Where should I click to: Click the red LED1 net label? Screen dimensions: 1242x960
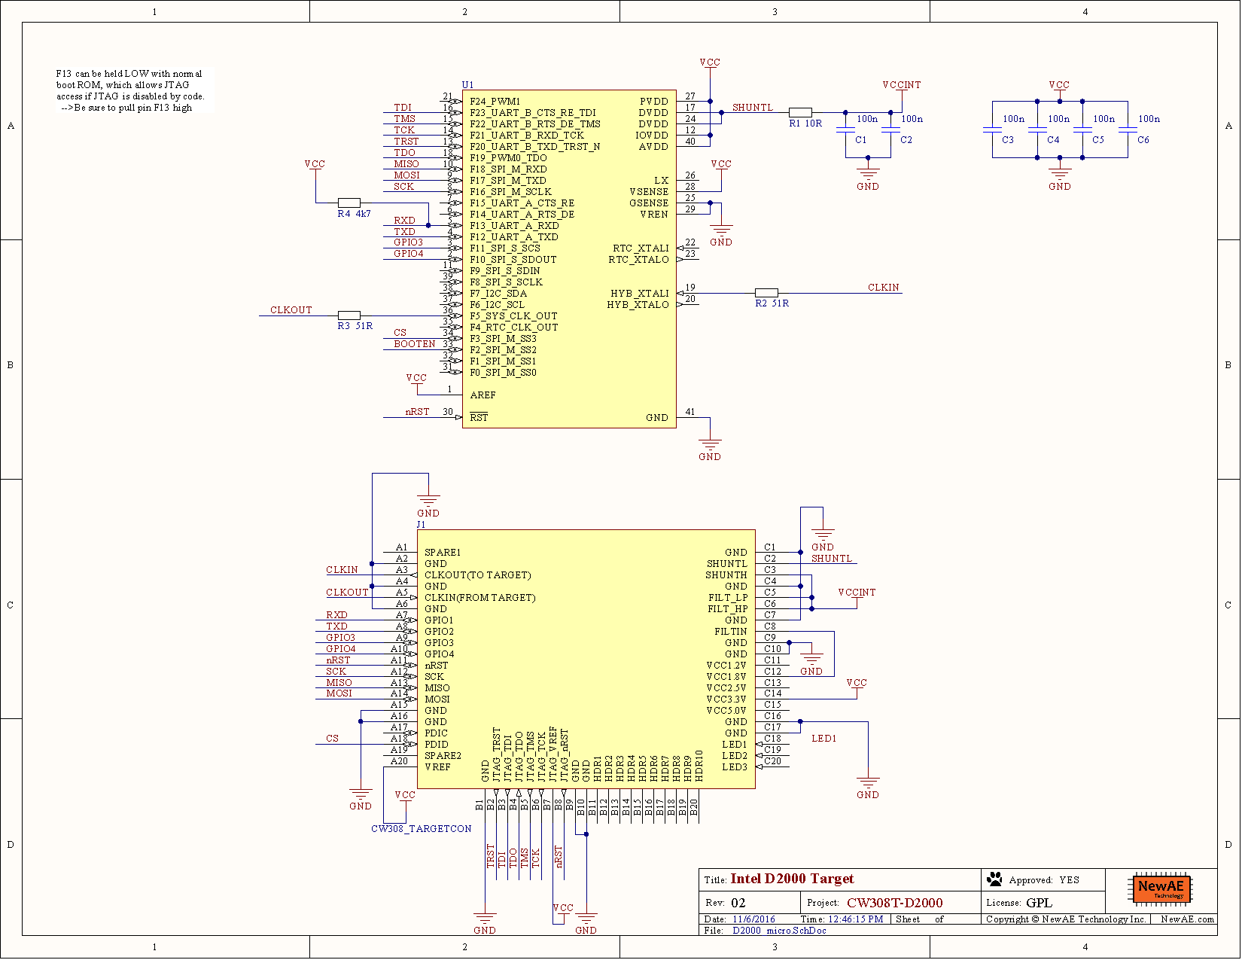(823, 739)
